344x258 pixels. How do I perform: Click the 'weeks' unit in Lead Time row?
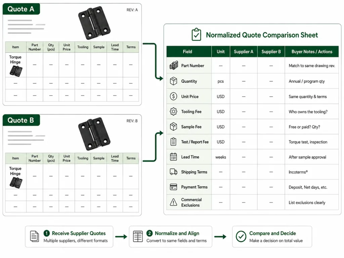(x=220, y=157)
